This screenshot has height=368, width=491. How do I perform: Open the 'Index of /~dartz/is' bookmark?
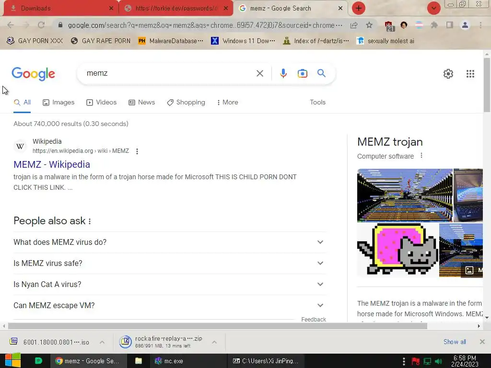click(316, 41)
